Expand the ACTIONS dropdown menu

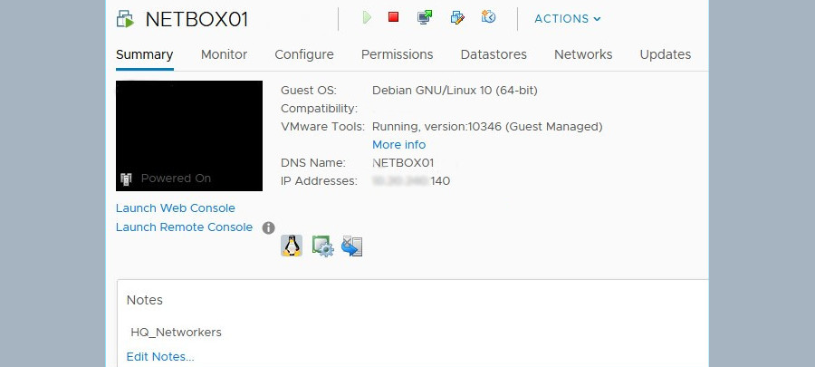tap(567, 19)
